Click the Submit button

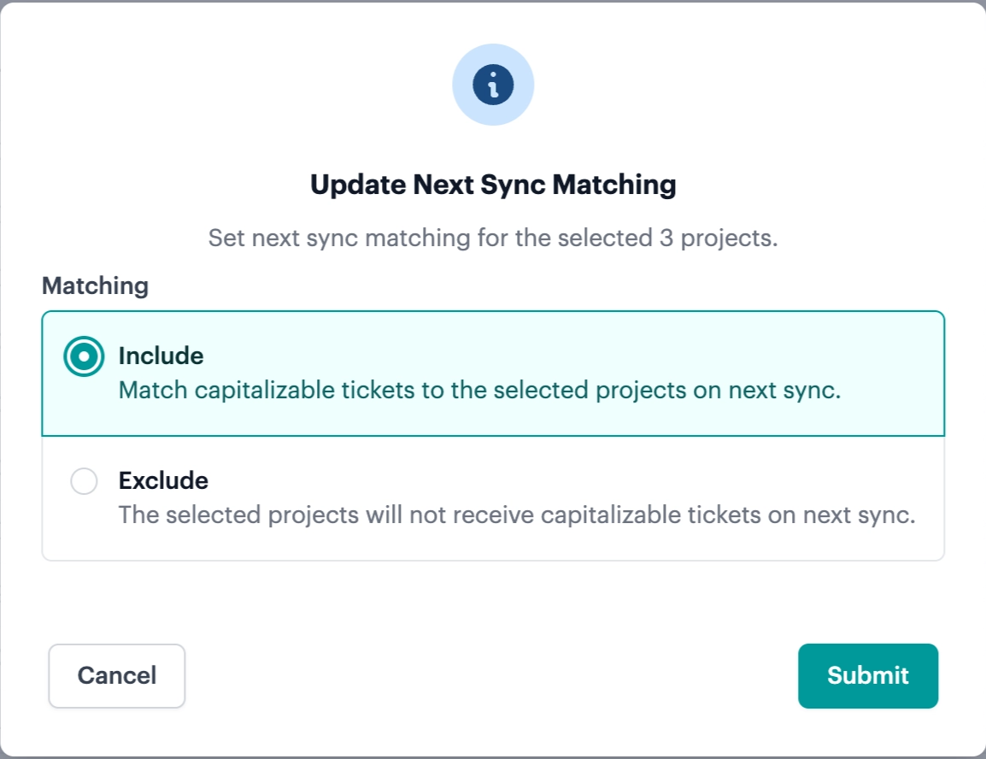tap(868, 675)
